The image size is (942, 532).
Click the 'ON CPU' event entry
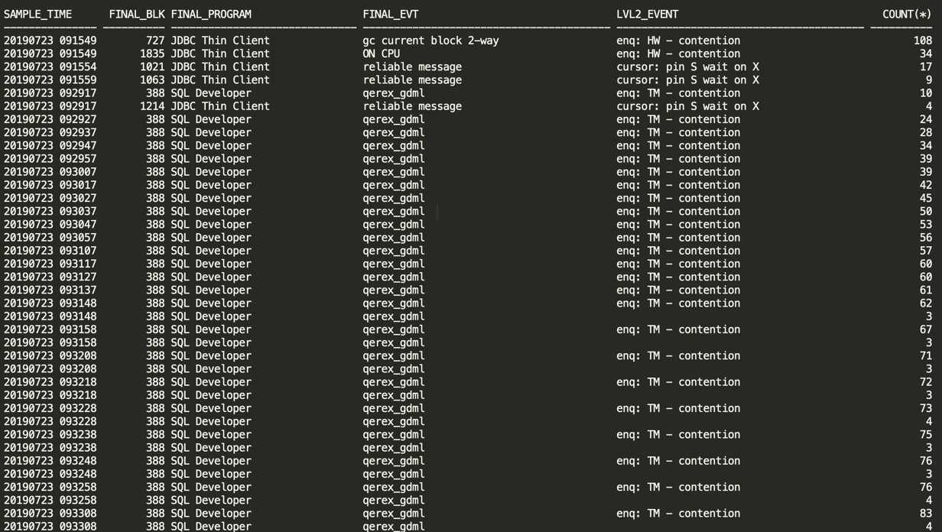point(381,54)
